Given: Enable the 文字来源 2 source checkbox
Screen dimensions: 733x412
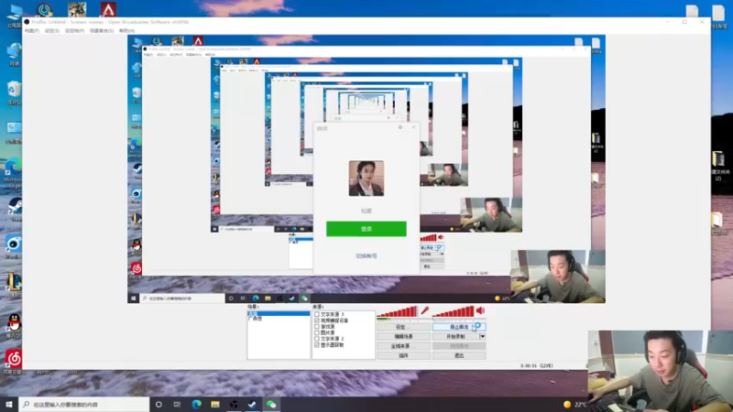Looking at the screenshot, I should pos(317,339).
